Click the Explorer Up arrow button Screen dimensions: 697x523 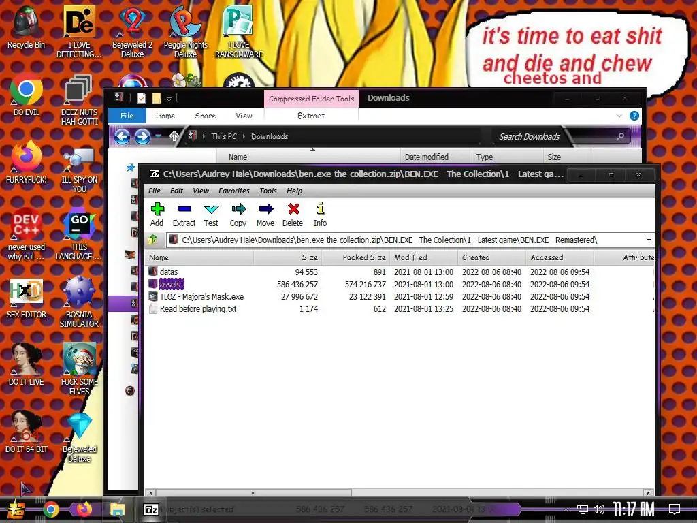pos(174,136)
